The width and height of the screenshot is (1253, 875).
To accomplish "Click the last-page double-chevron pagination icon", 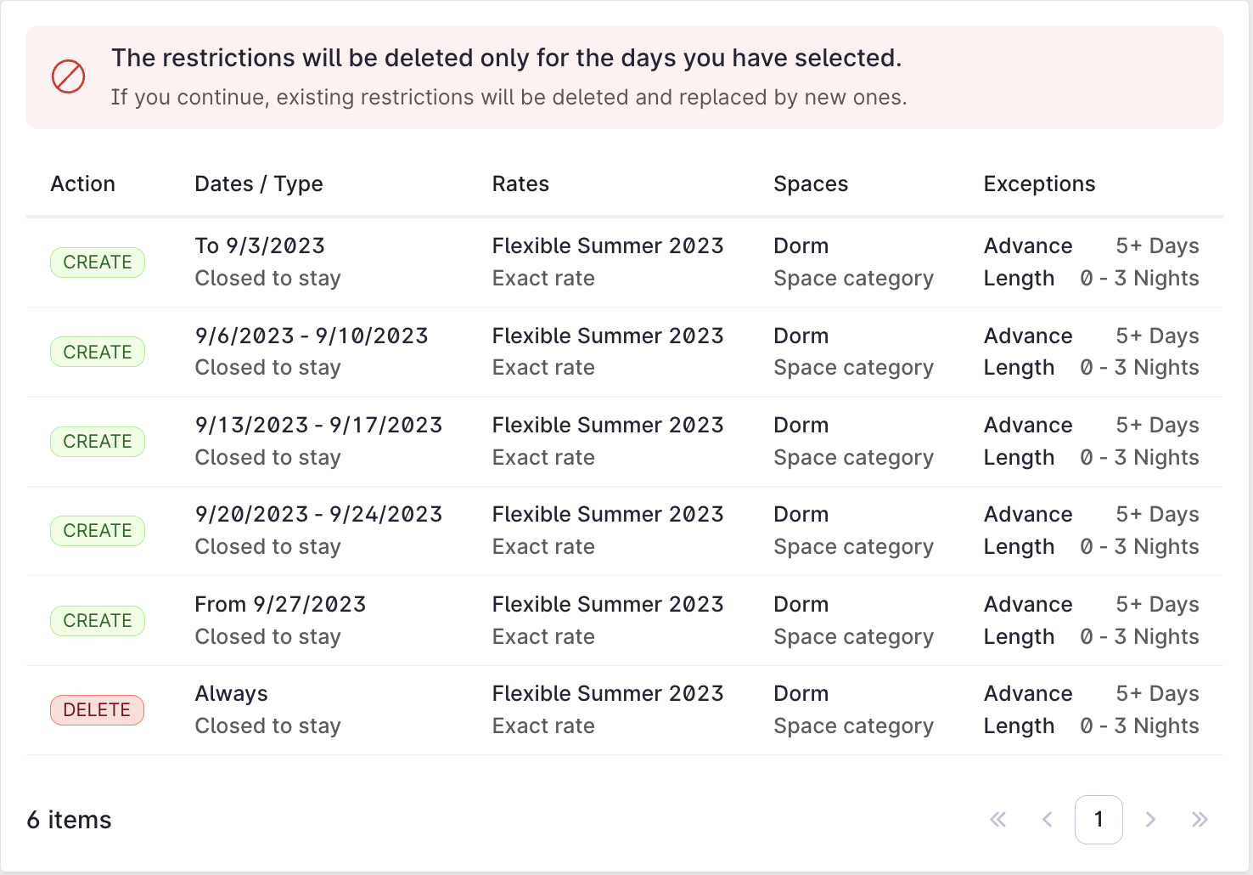I will [x=1200, y=820].
